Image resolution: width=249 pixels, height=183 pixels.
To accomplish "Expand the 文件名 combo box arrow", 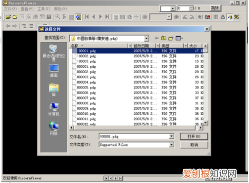I will point(172,136).
